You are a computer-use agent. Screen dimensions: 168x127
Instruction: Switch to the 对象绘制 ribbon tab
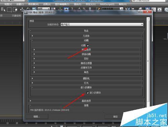pyautogui.click(x=16, y=15)
